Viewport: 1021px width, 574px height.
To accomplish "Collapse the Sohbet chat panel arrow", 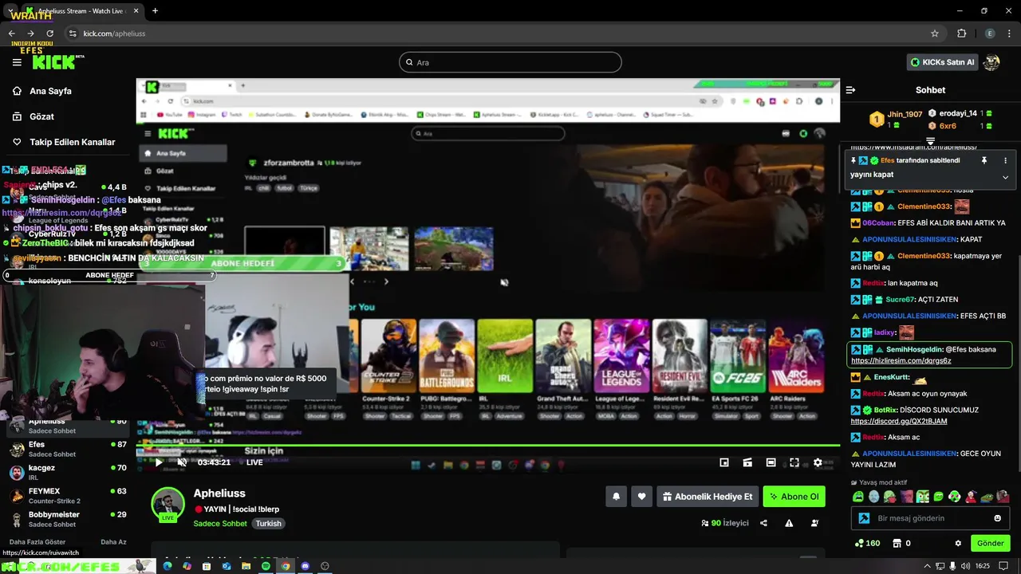I will [x=850, y=90].
